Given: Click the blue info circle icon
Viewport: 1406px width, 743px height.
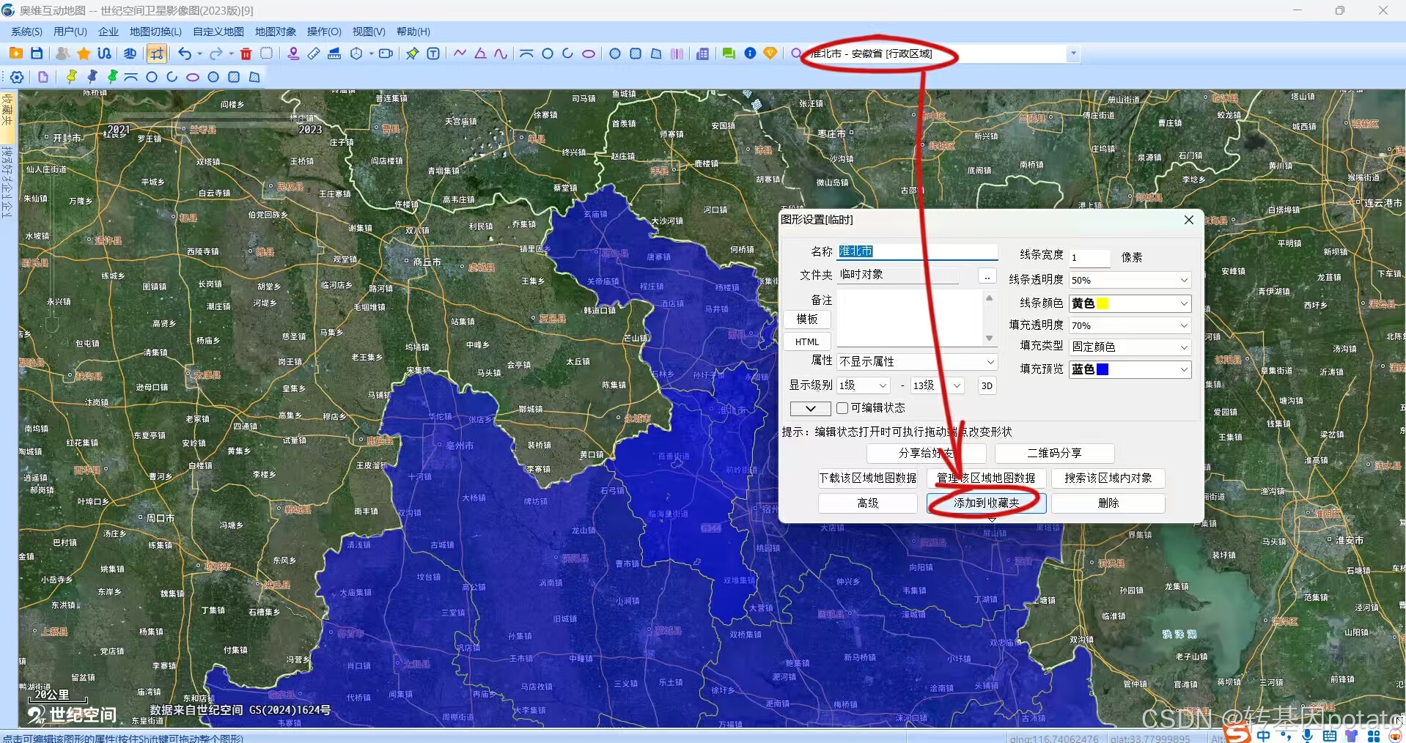Looking at the screenshot, I should click(x=750, y=53).
